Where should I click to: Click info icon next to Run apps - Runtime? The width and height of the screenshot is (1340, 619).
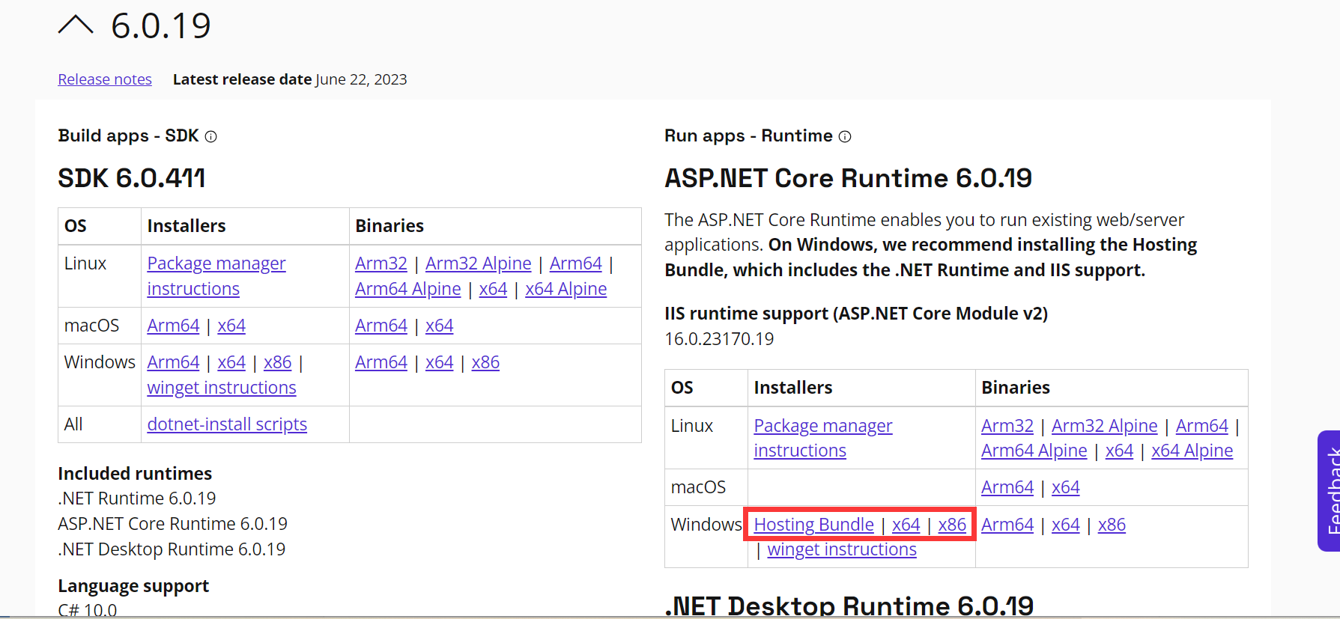click(x=845, y=136)
